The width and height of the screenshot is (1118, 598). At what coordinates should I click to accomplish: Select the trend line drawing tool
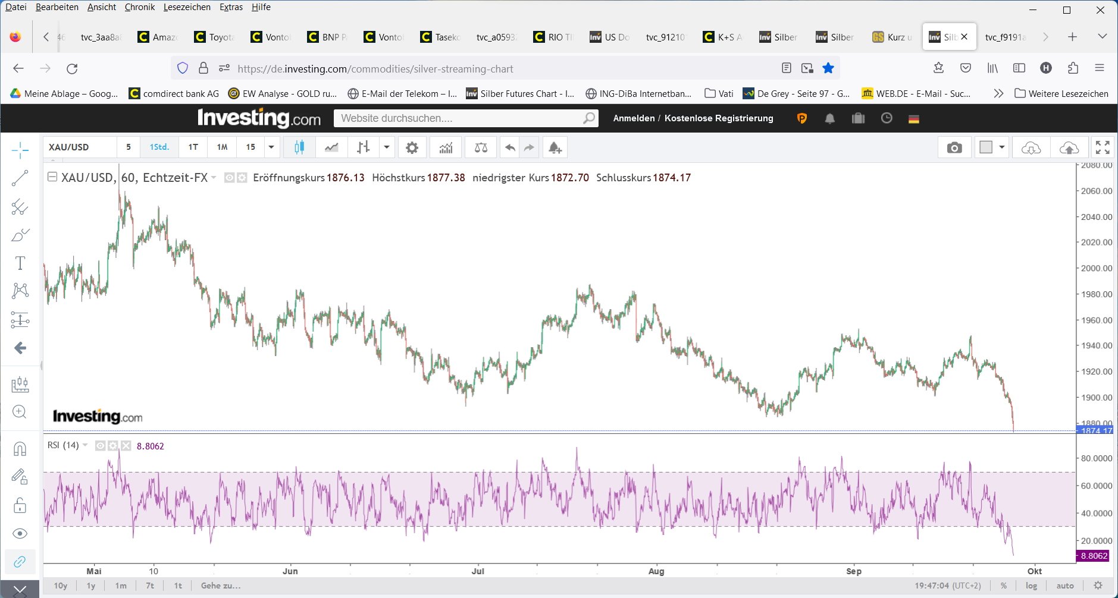pos(20,178)
